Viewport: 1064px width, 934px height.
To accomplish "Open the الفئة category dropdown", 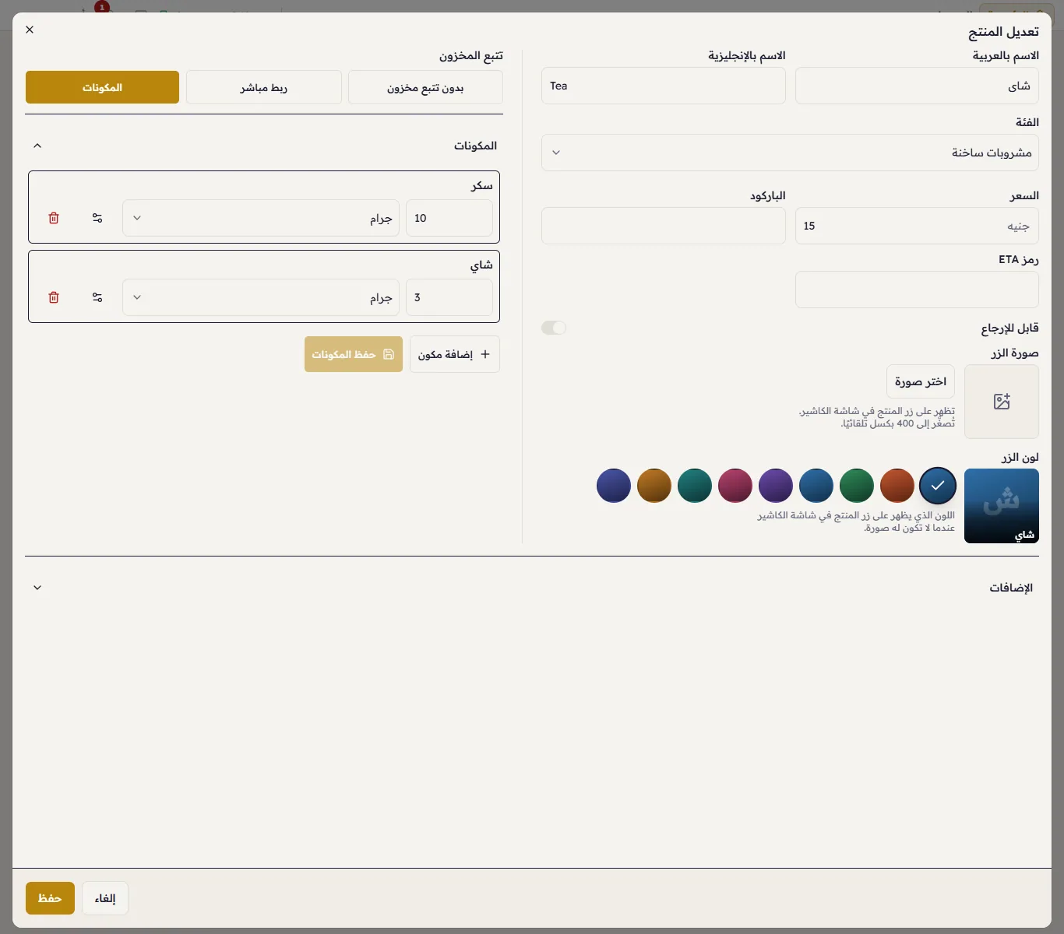I will 790,153.
